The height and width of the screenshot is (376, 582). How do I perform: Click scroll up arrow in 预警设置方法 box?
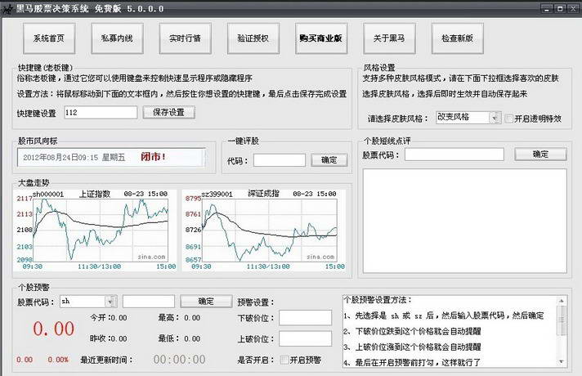562,300
